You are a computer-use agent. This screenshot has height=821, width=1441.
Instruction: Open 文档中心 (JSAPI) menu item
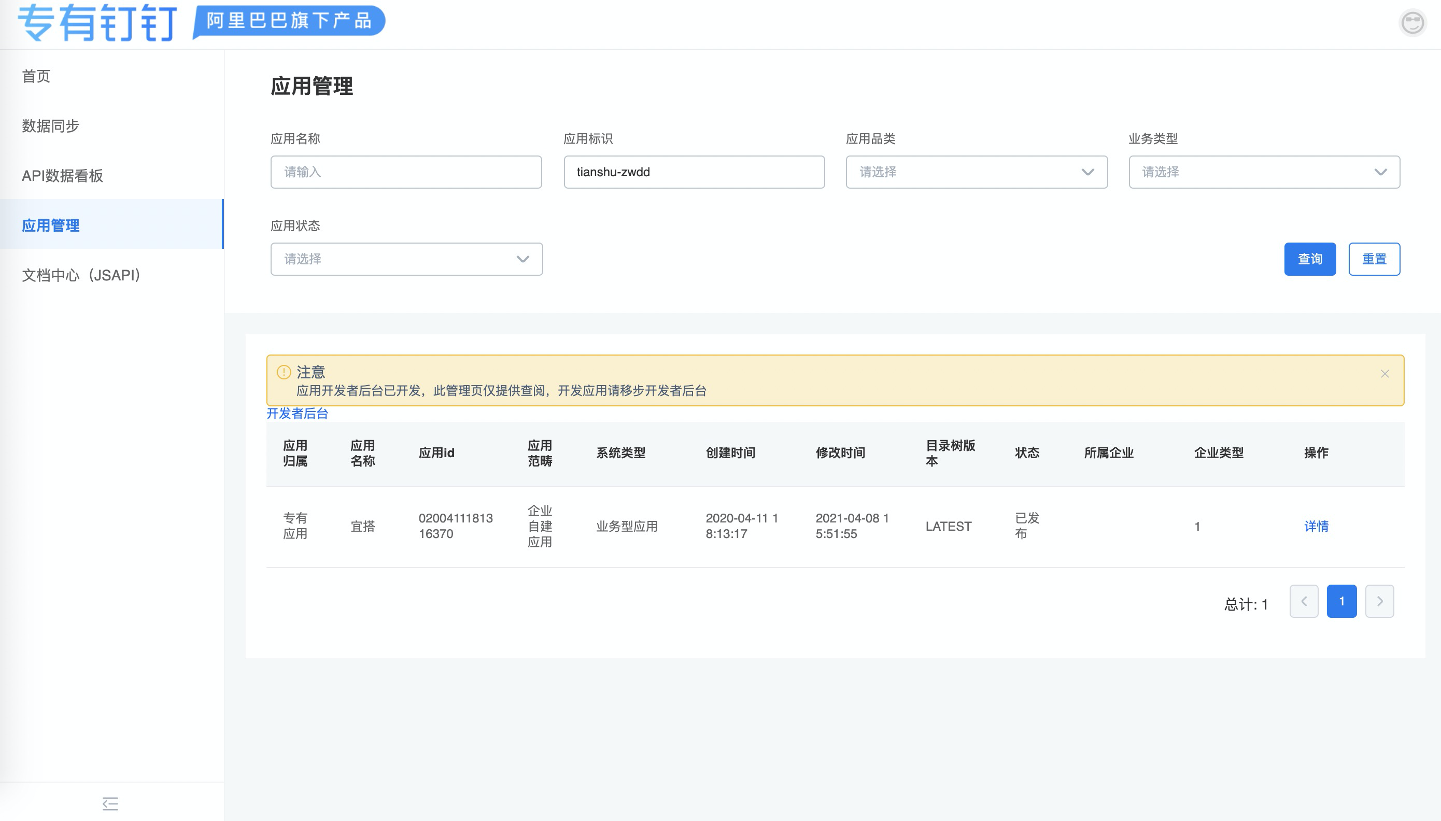pyautogui.click(x=81, y=275)
